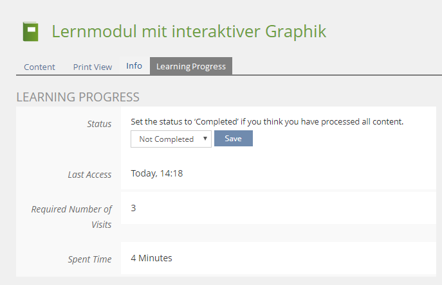Click the status instruction hint text

pyautogui.click(x=267, y=121)
